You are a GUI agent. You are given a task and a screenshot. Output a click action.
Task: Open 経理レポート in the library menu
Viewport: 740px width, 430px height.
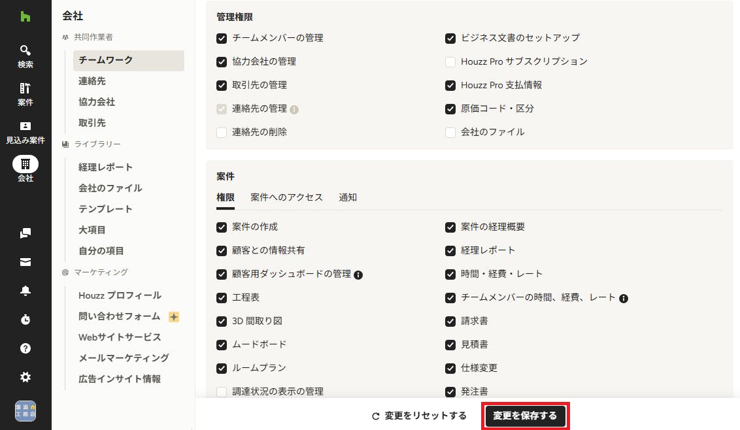pos(105,167)
